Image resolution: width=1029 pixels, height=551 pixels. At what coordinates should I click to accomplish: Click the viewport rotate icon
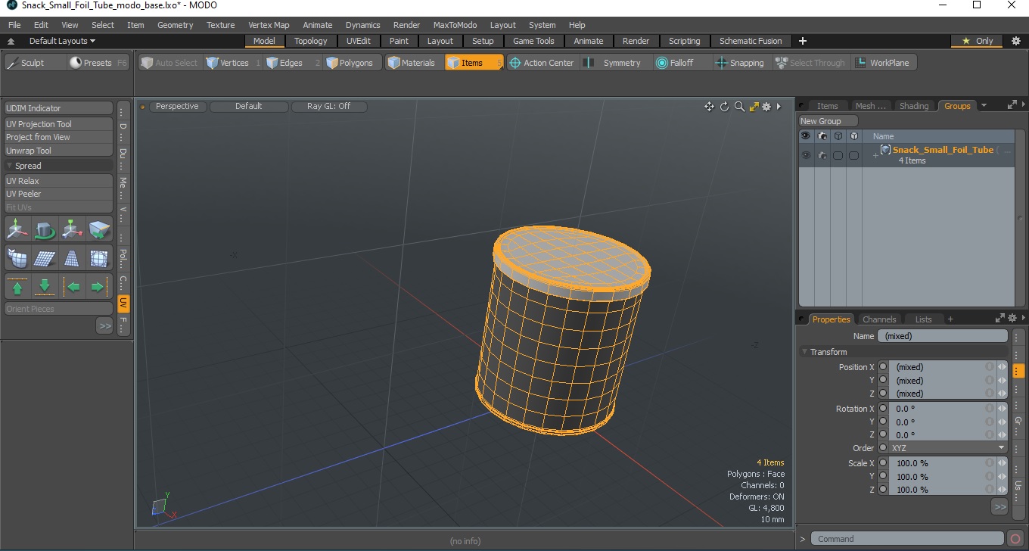(724, 107)
